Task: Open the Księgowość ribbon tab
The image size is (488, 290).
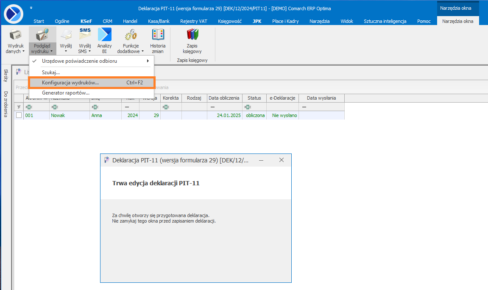Action: (230, 21)
